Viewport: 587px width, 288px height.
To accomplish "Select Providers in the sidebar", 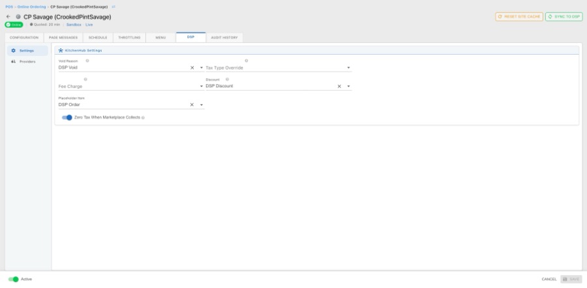I will 27,61.
